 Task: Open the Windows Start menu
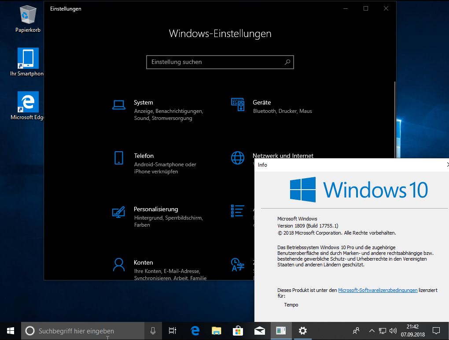click(x=11, y=331)
